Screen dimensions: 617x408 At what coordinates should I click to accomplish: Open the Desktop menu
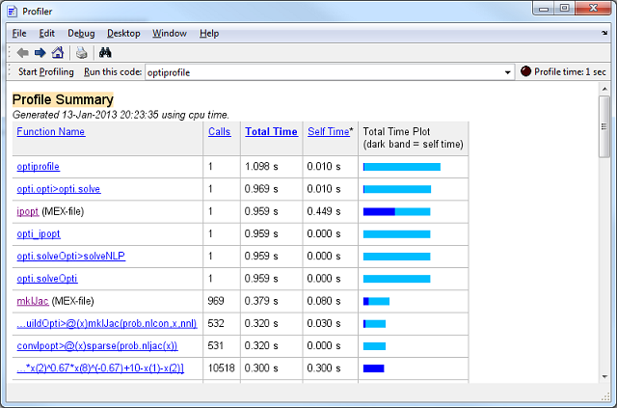point(123,34)
